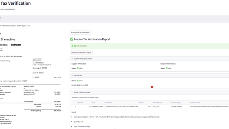Click the Item 1 heading
The height and width of the screenshot is (129, 229).
[74, 112]
